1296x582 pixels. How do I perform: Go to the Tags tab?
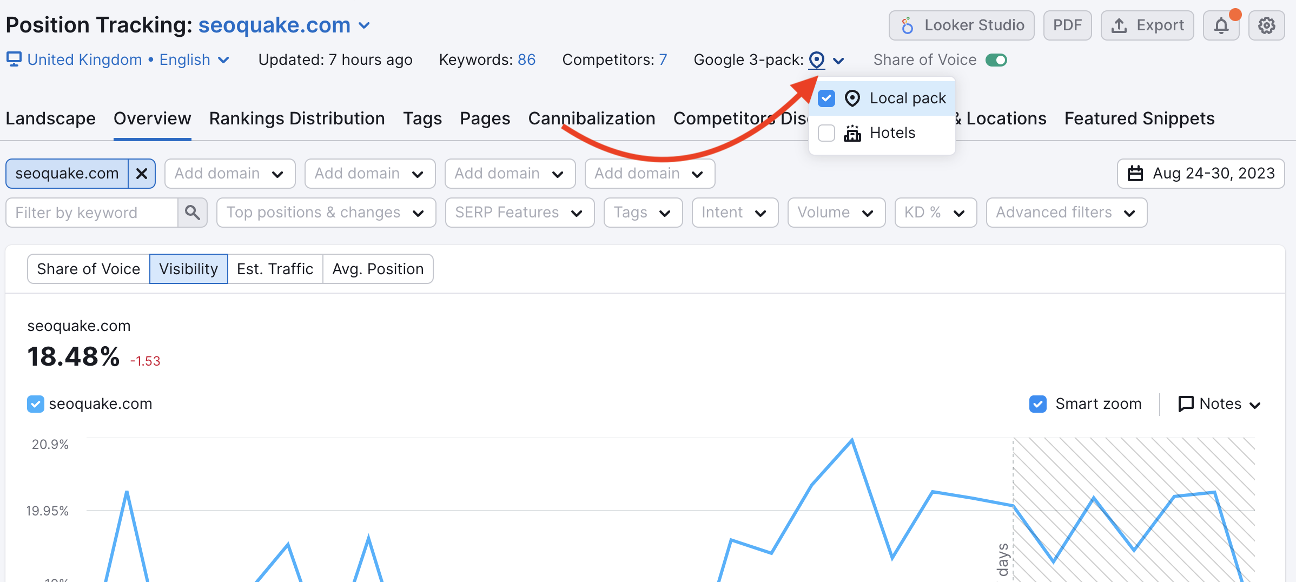click(x=422, y=118)
